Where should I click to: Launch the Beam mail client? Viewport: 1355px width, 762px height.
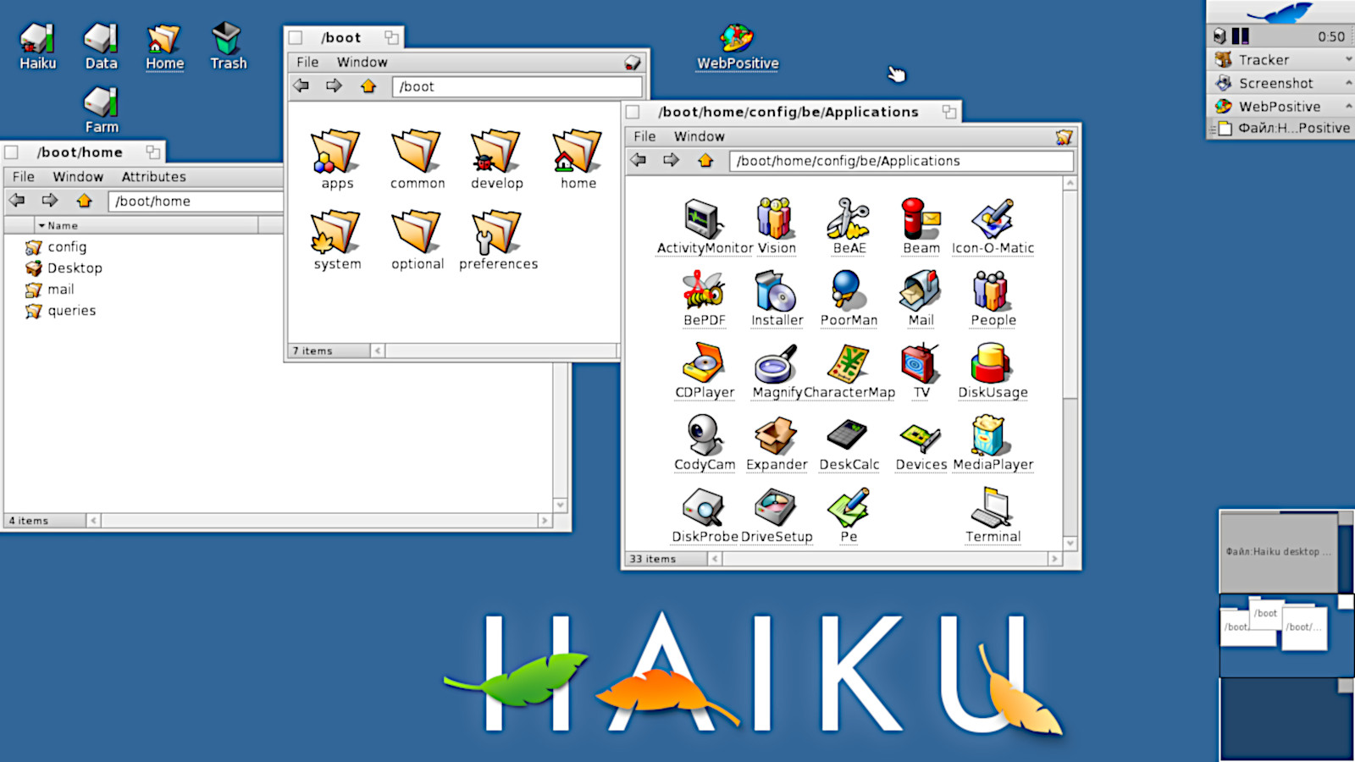[921, 219]
